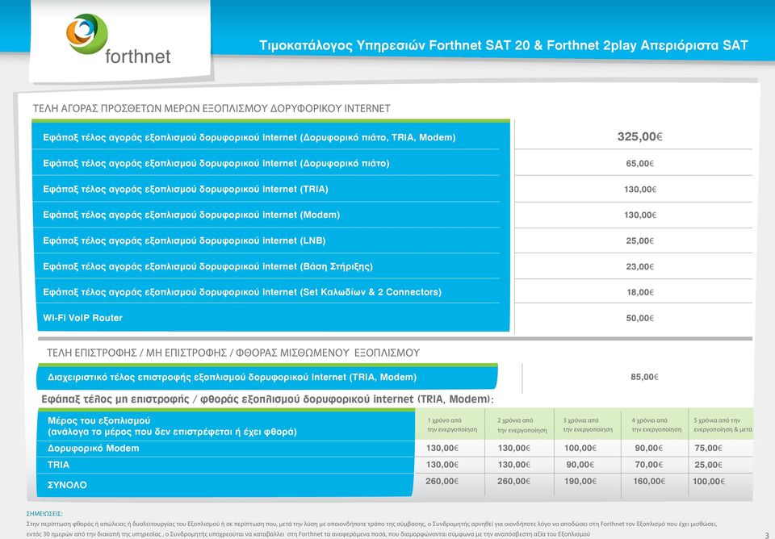Select the note line starting "εντός 30 ημερών"

click(308, 534)
